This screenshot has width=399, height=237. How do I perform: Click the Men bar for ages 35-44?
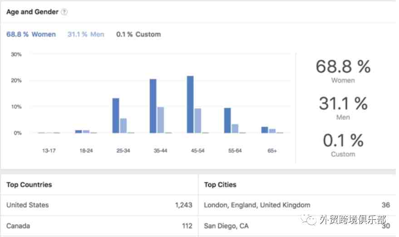pyautogui.click(x=161, y=120)
